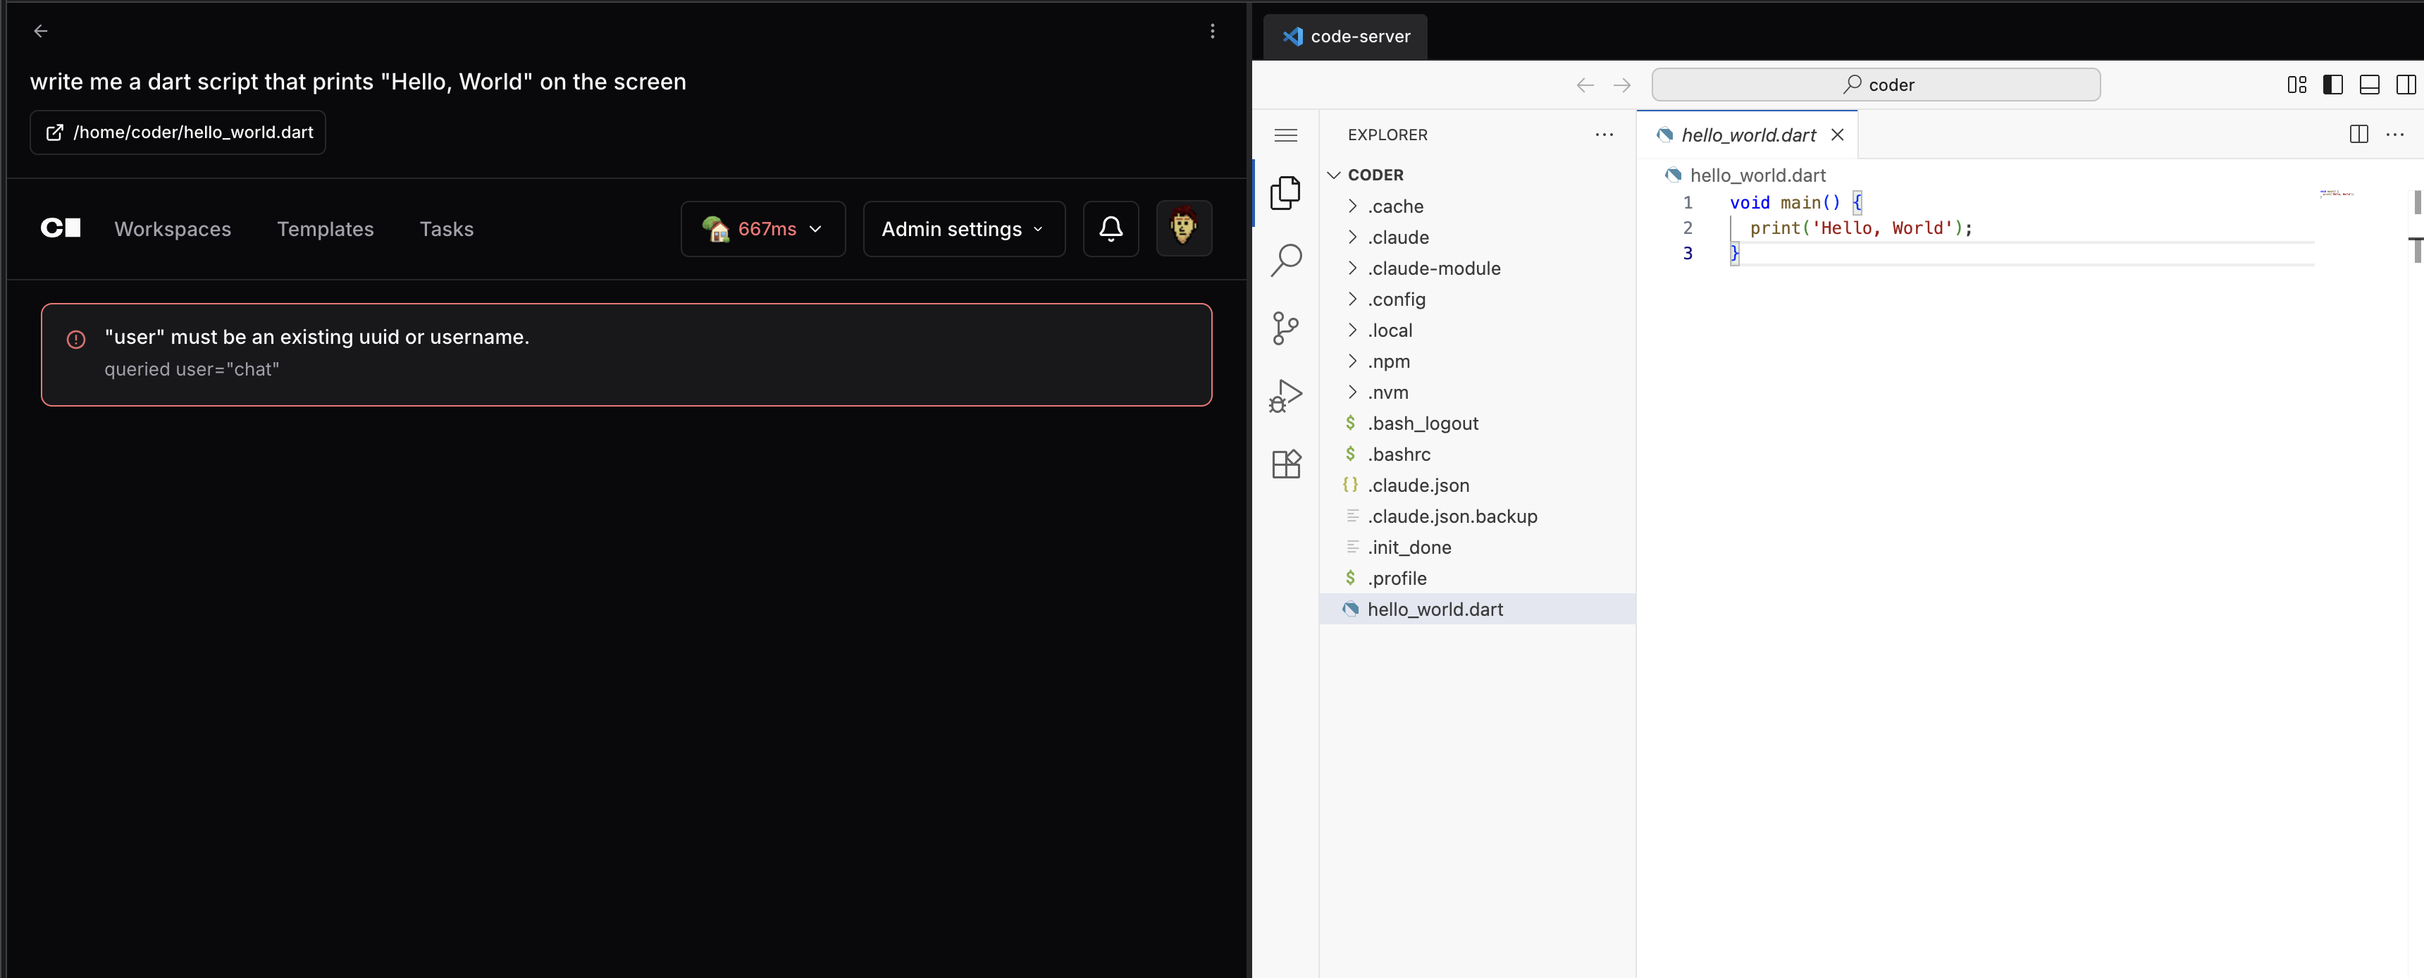
Task: Select hello_world.dart in Explorer tree
Action: 1478,609
